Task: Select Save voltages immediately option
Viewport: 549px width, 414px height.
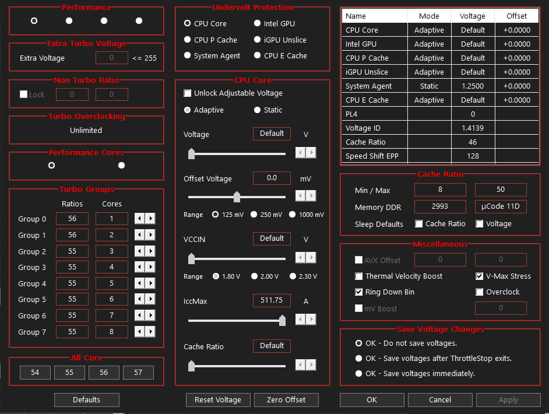Action: (x=358, y=373)
